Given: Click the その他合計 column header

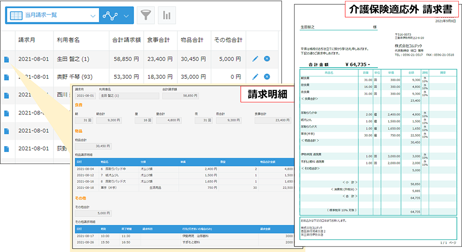Looking at the screenshot, I should click(228, 40).
